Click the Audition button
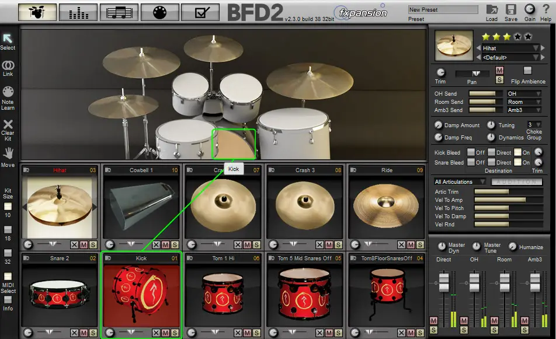This screenshot has height=339, width=556. 517,181
